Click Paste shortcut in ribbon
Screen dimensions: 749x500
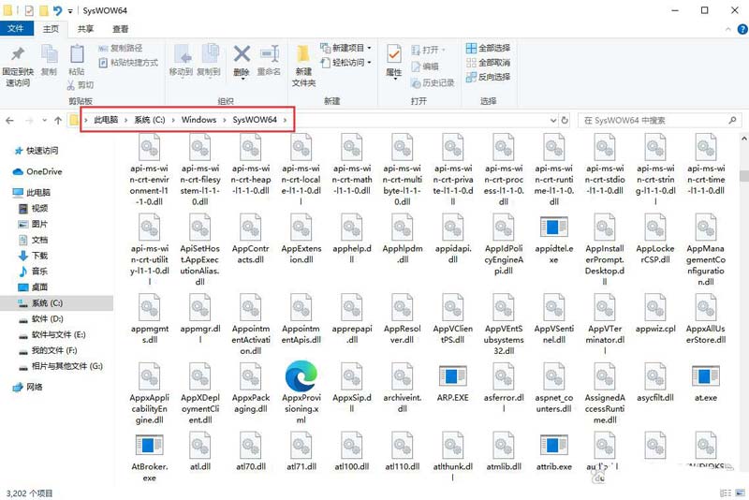pos(128,63)
